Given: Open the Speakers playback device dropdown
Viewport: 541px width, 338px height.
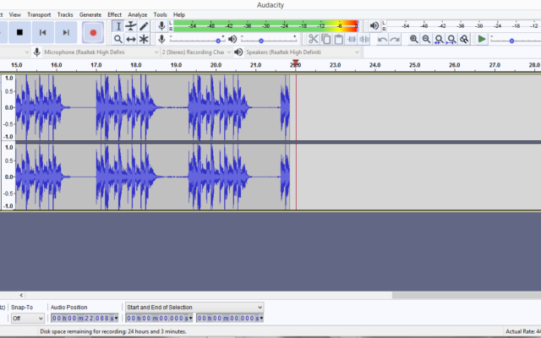Looking at the screenshot, I should tap(303, 52).
